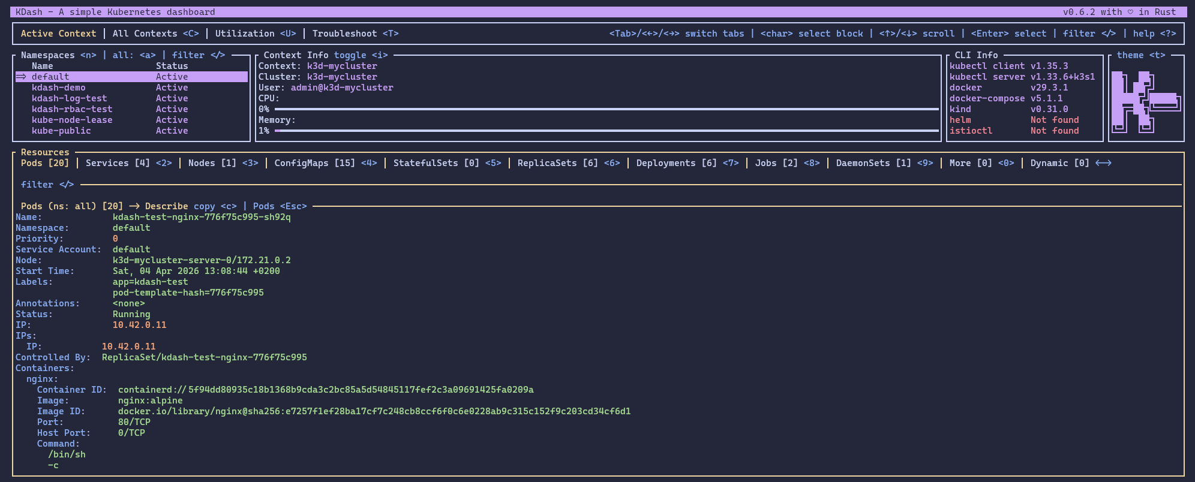Click the /bin/sh command line

click(67, 454)
